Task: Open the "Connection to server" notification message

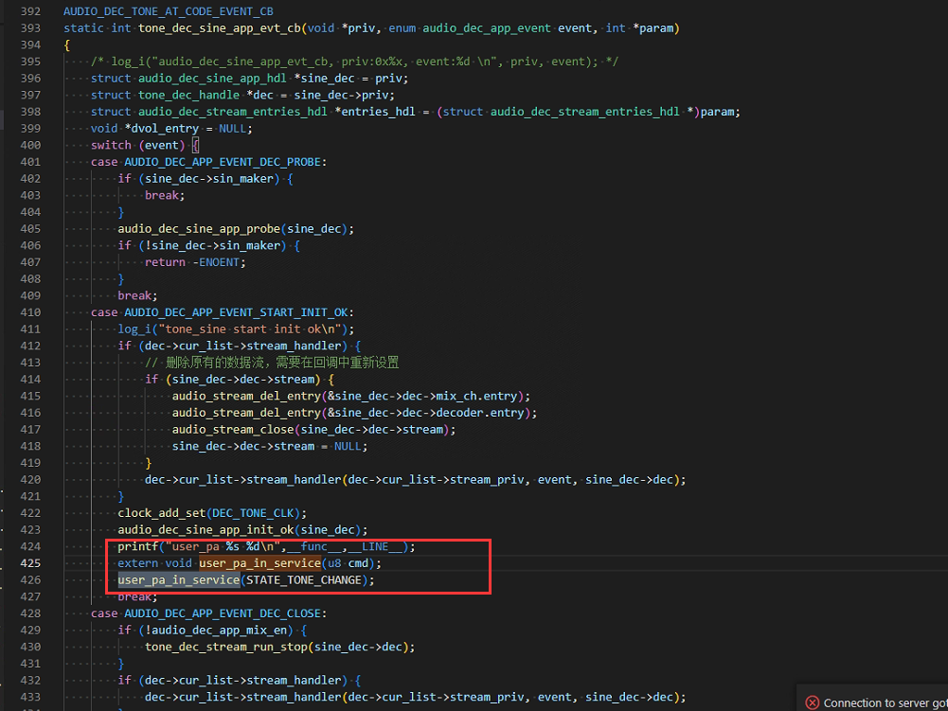Action: coord(885,703)
